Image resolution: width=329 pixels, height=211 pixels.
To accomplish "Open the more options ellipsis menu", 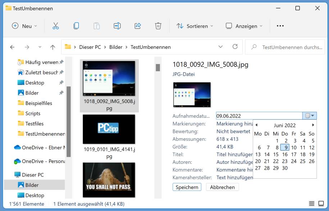I will tap(280, 26).
